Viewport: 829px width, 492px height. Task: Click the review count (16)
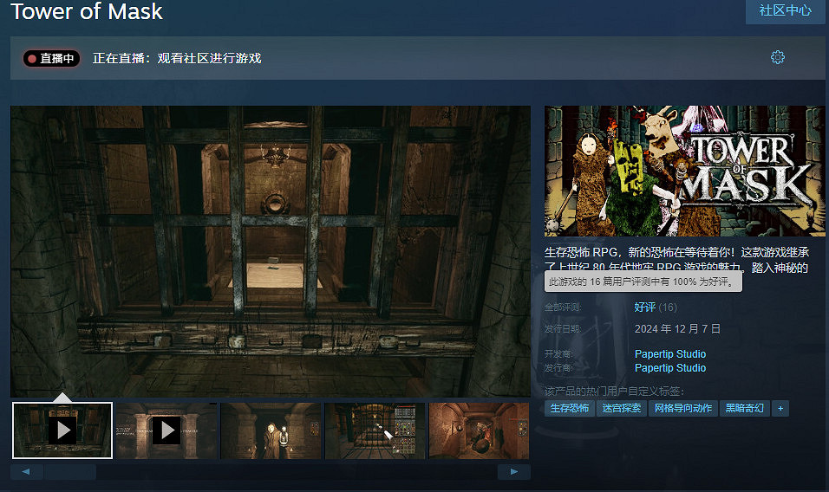pyautogui.click(x=668, y=307)
